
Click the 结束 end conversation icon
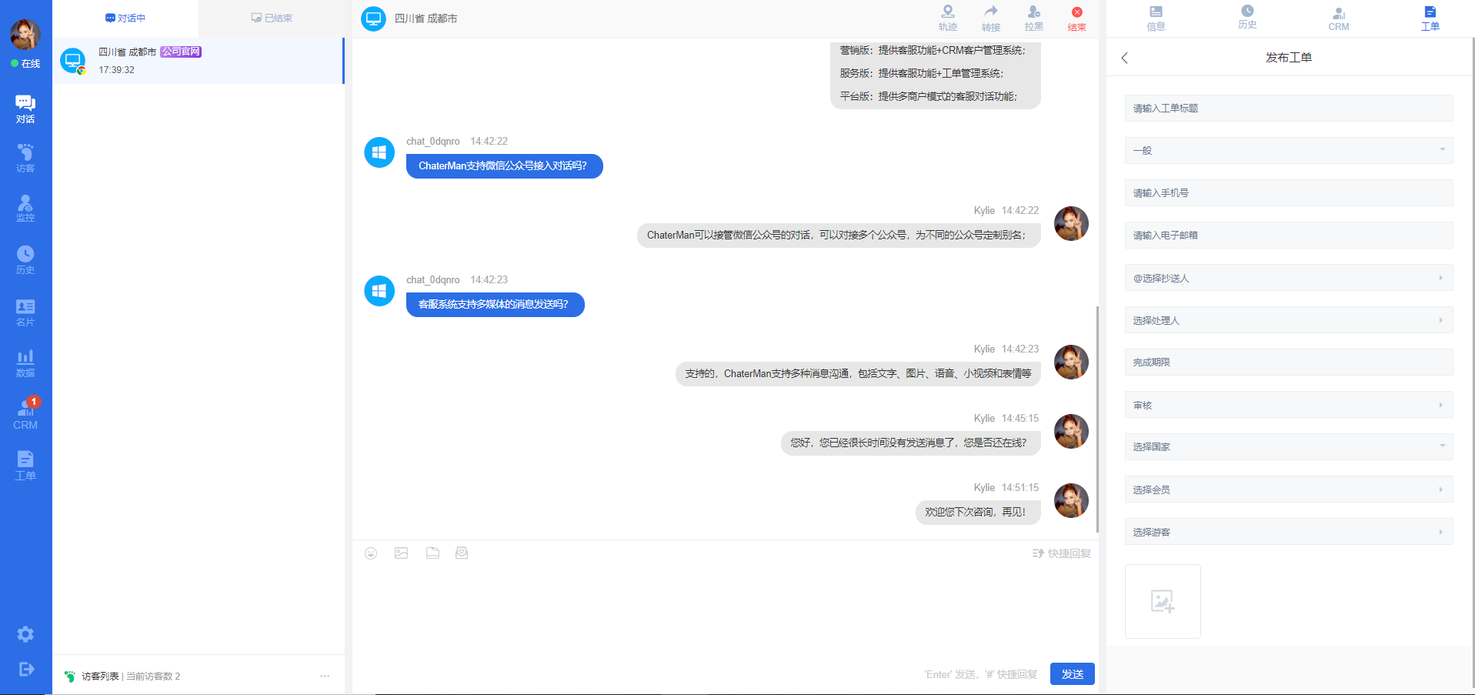click(1077, 18)
